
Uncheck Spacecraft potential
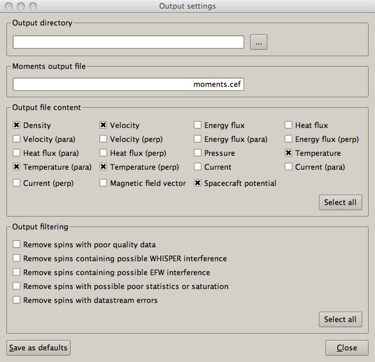(197, 183)
